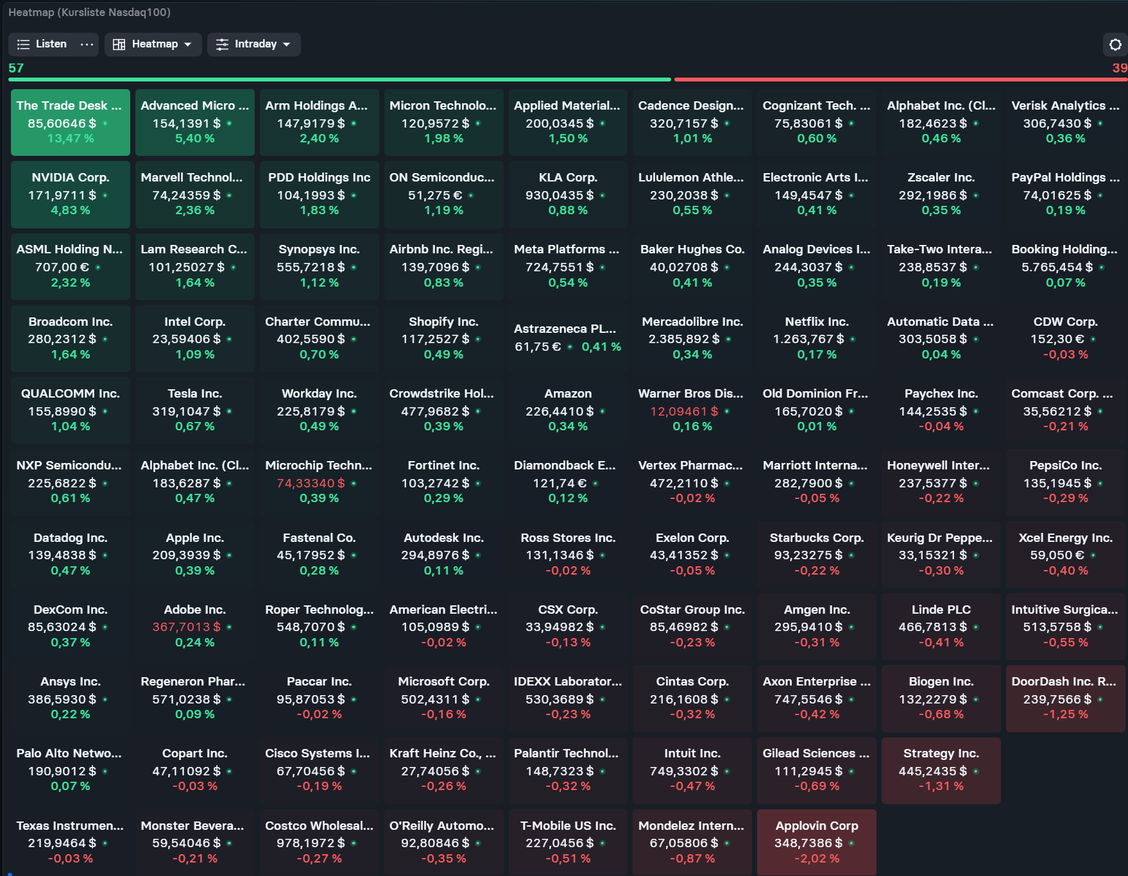The image size is (1128, 876).
Task: Select the Intel Corp. tile
Action: tap(195, 338)
